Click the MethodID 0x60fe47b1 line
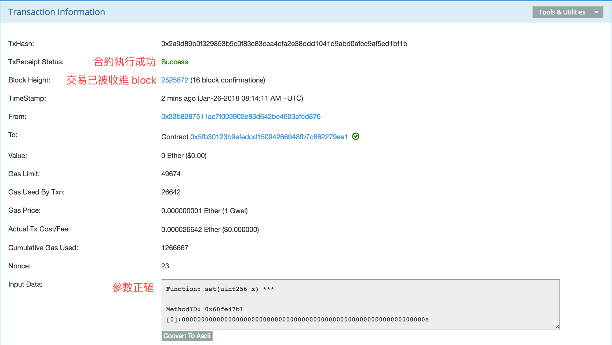Viewport: 612px width, 345px height. (x=205, y=309)
